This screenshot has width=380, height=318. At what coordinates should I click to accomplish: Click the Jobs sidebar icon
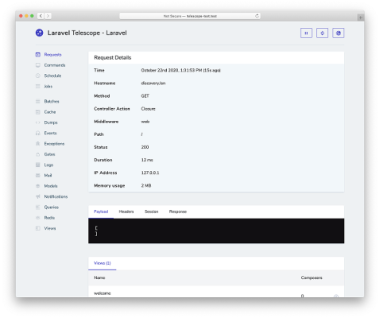(x=38, y=87)
